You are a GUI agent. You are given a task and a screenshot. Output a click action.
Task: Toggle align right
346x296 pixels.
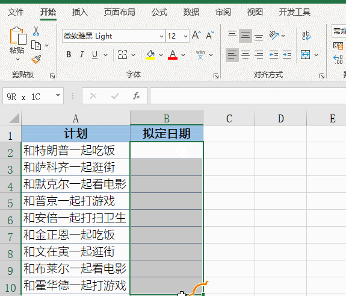coord(259,55)
